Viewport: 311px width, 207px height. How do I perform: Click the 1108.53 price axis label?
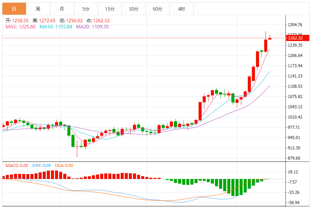tap(295, 87)
